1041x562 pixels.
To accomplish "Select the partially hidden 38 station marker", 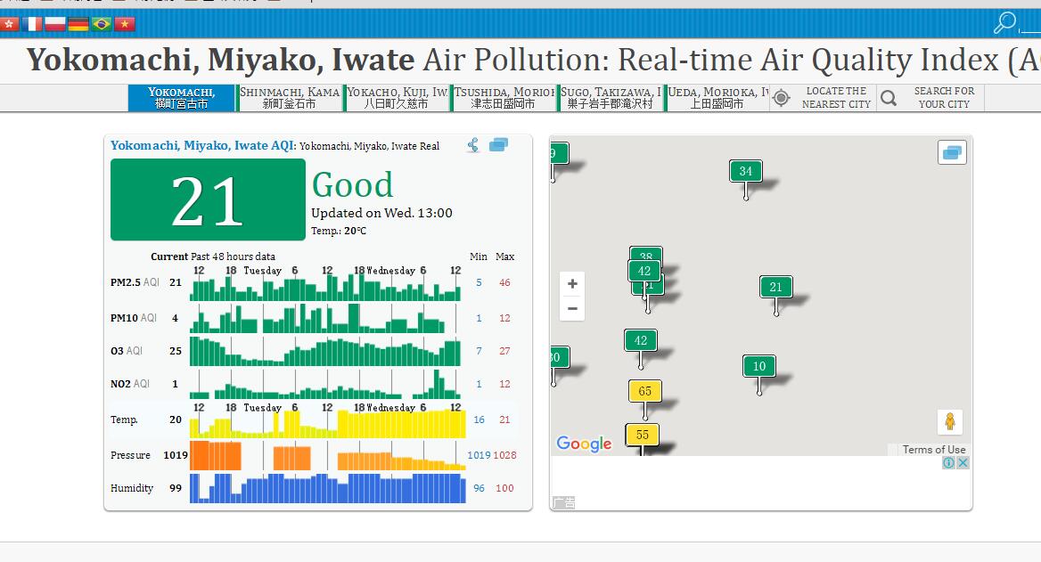I will (x=646, y=253).
